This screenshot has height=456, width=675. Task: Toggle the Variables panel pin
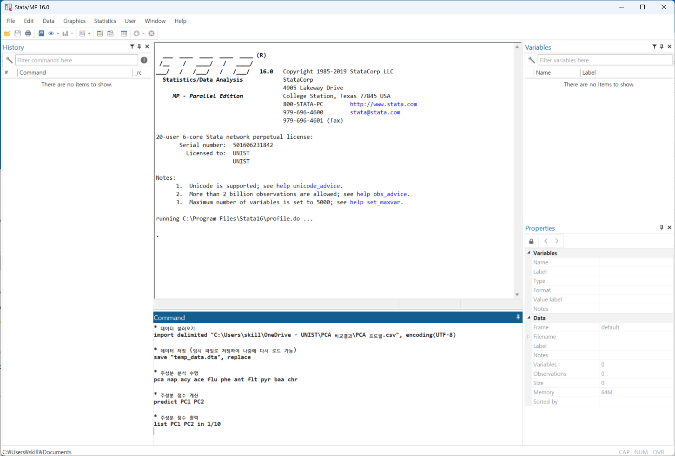(x=662, y=46)
